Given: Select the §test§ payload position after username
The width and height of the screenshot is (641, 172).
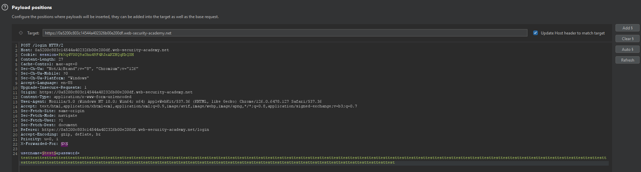Looking at the screenshot, I should click(49, 153).
